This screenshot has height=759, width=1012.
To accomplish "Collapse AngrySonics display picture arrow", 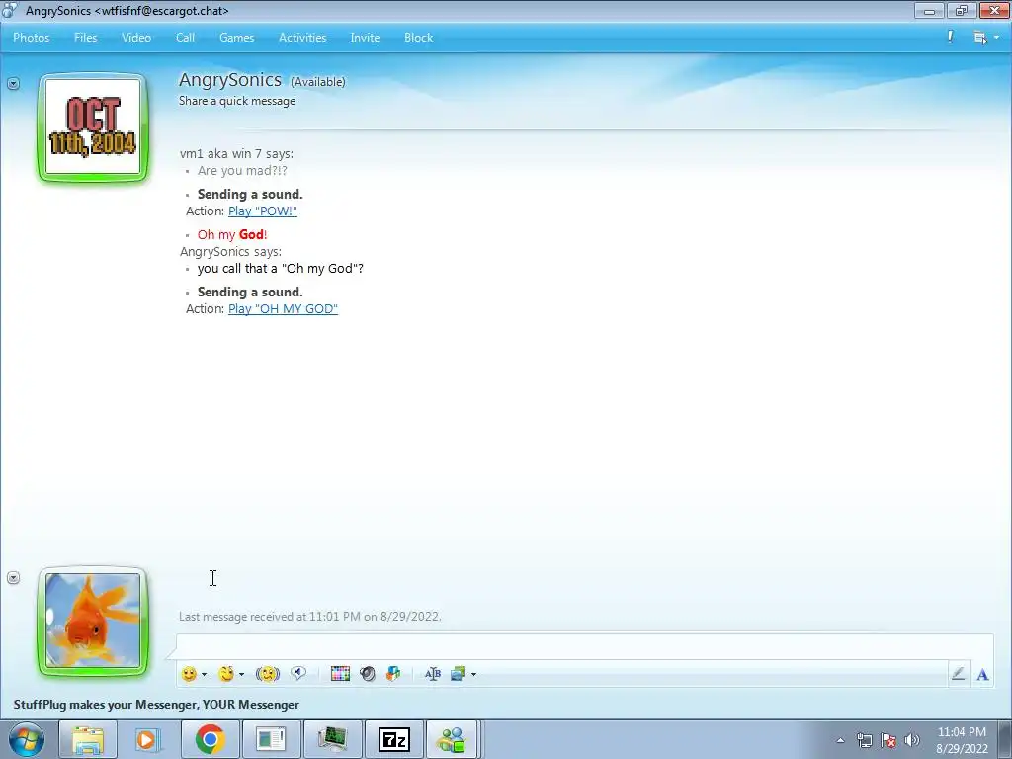I will click(13, 83).
